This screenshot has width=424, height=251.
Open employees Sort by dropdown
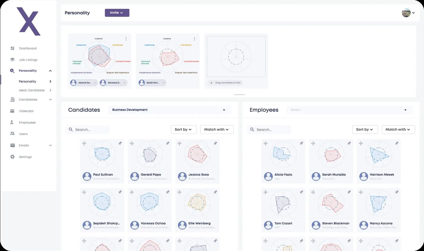pos(365,129)
